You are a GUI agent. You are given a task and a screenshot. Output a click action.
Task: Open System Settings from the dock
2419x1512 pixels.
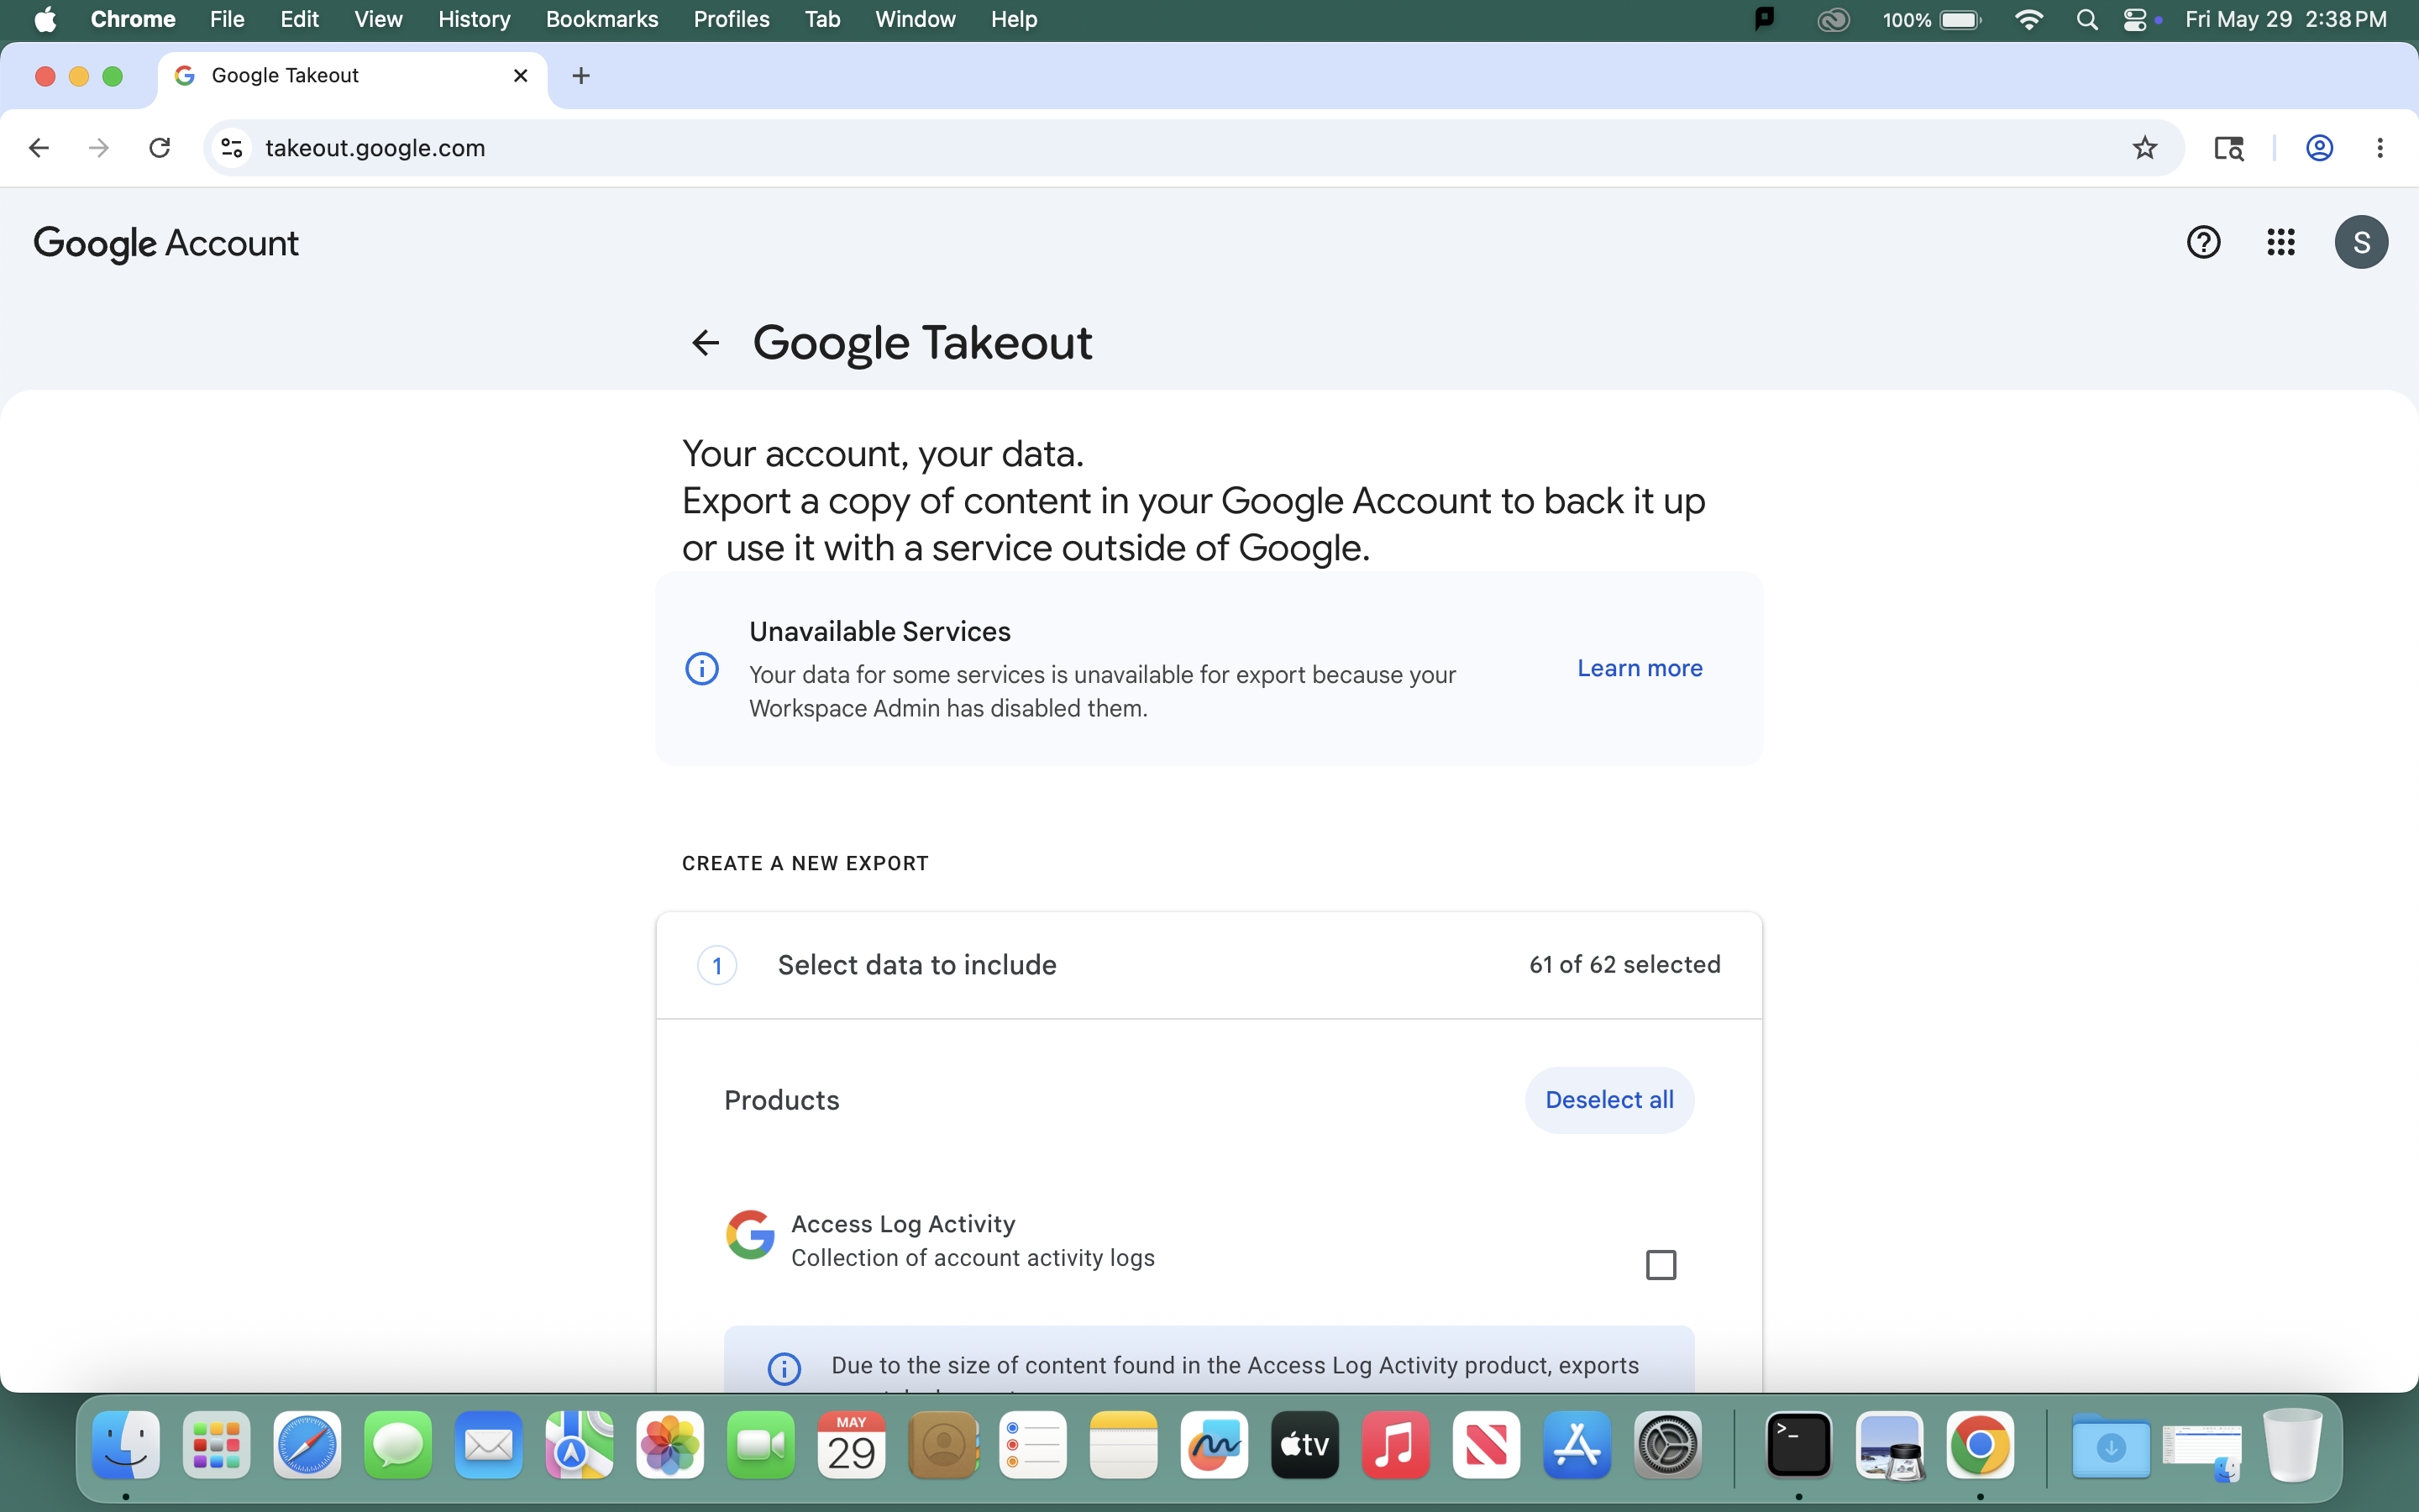click(1667, 1445)
